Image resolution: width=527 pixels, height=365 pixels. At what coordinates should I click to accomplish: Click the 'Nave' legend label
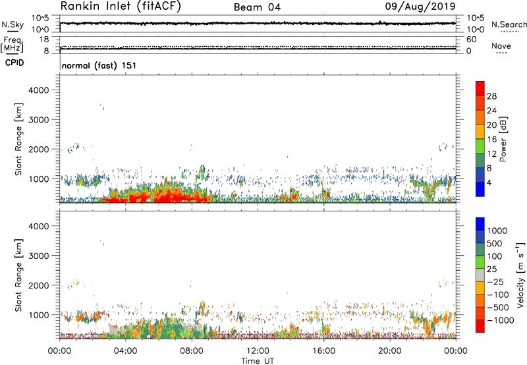501,46
